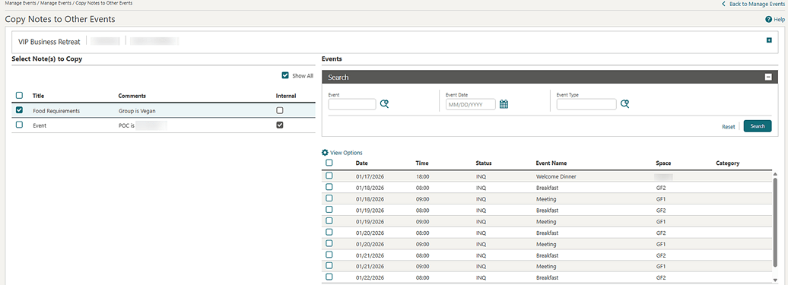Click the Event Name column header
788x285 pixels.
(551, 163)
